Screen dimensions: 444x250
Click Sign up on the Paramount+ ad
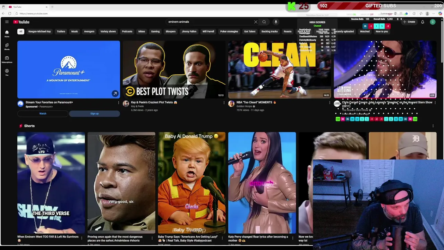(x=94, y=114)
